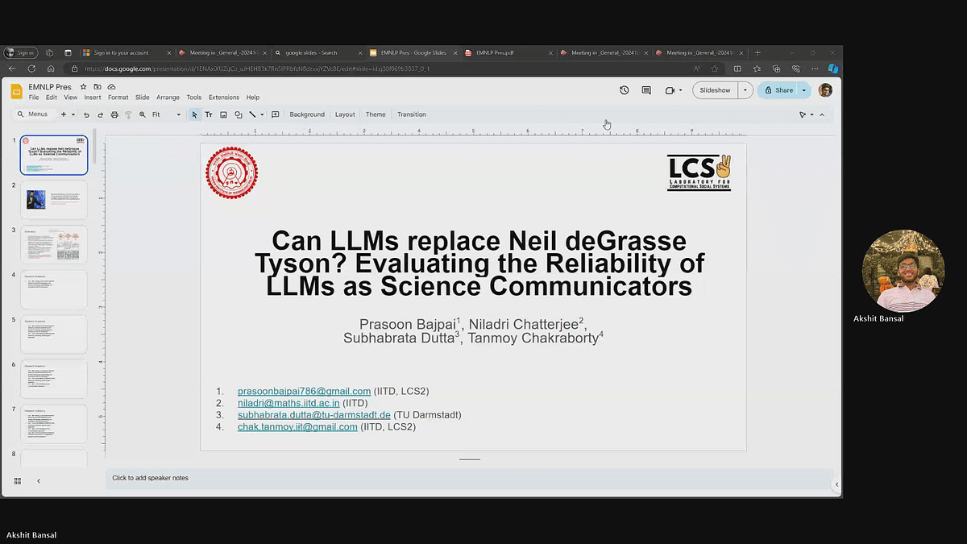Select the Line tool icon
Viewport: 967px width, 544px height.
(x=252, y=114)
